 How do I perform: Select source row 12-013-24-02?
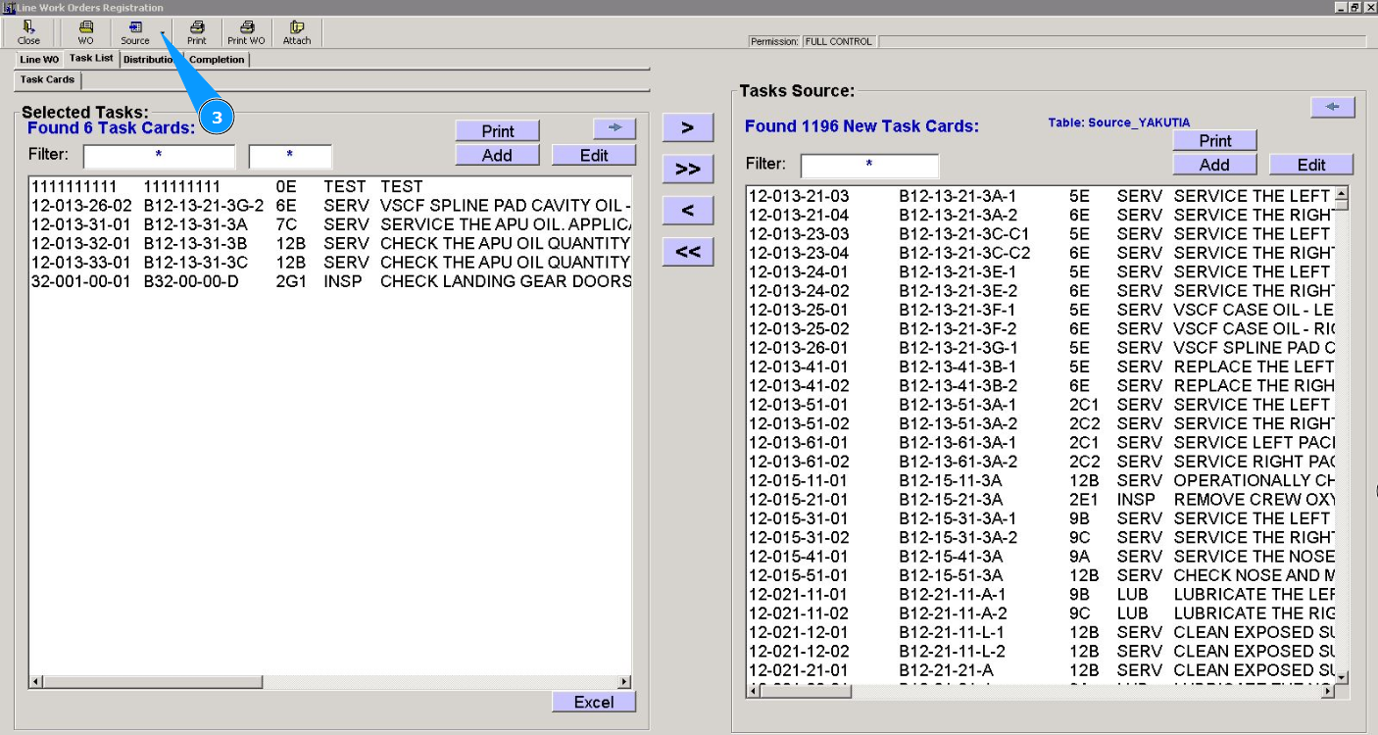tap(1041, 291)
